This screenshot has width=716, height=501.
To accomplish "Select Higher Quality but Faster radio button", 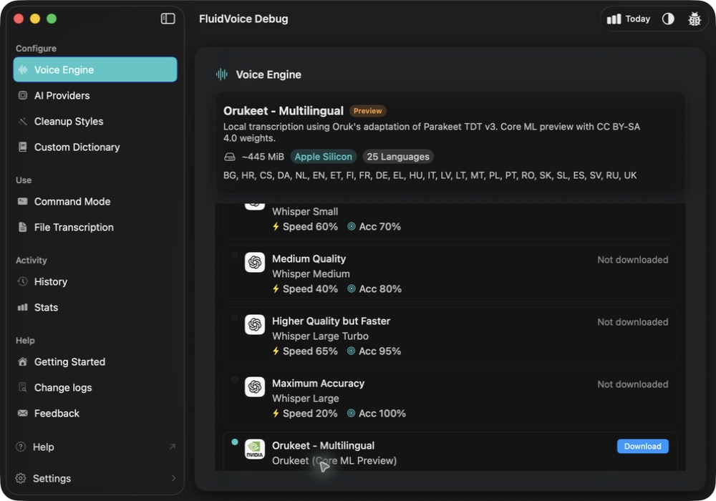I will pyautogui.click(x=235, y=318).
